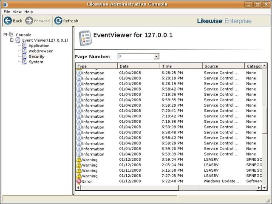272x204 pixels.
Task: Select 'Windows Update ...' source cell
Action: click(x=222, y=181)
